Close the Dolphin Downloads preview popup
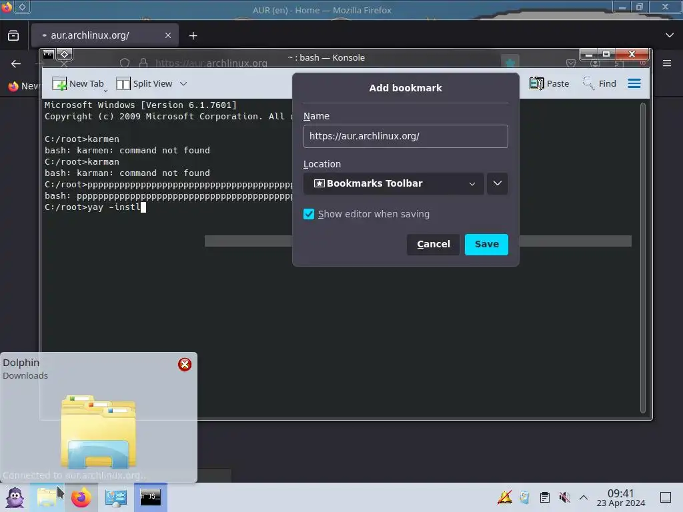Image resolution: width=683 pixels, height=512 pixels. (x=185, y=365)
